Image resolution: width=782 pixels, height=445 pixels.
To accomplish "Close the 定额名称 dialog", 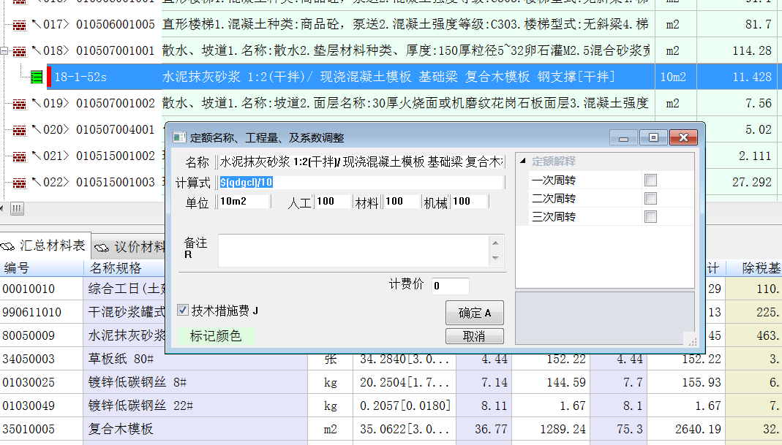I will coord(683,137).
